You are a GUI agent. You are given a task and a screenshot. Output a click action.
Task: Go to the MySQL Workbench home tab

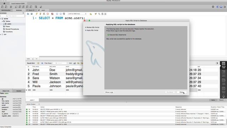(4, 3)
